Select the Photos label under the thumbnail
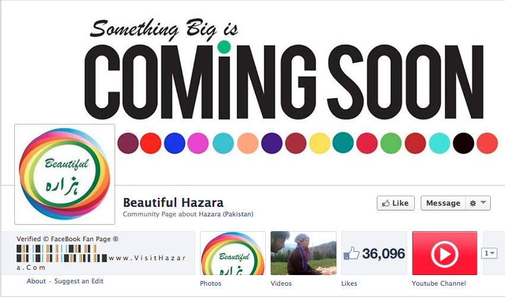 (x=211, y=283)
